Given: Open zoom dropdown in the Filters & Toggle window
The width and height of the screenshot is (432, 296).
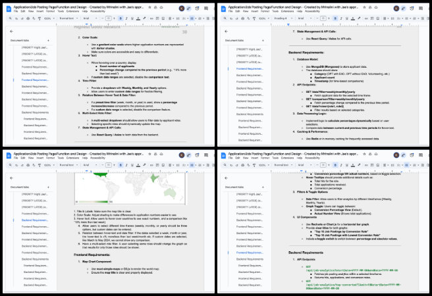Looking at the screenshot, I should 264,165.
